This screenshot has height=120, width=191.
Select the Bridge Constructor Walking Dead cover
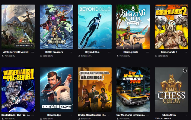95,90
